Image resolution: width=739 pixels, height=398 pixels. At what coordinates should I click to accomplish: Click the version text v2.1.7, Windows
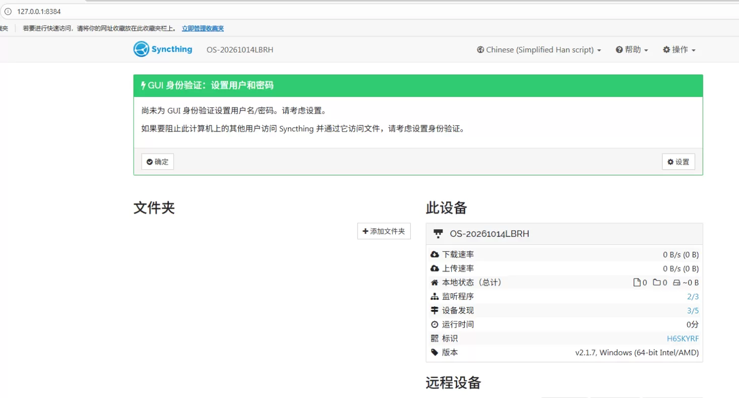[637, 353]
